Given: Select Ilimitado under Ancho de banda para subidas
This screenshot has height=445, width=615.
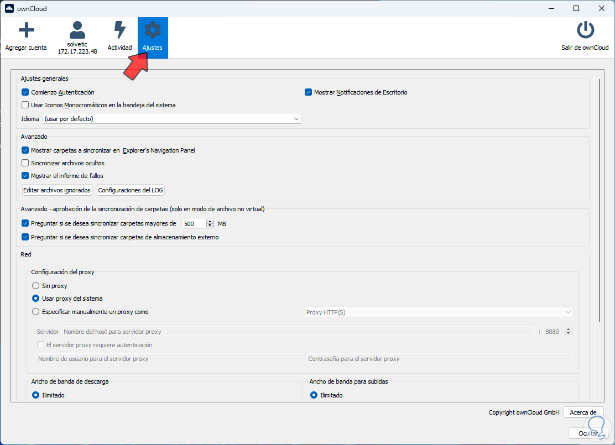Looking at the screenshot, I should tap(314, 395).
